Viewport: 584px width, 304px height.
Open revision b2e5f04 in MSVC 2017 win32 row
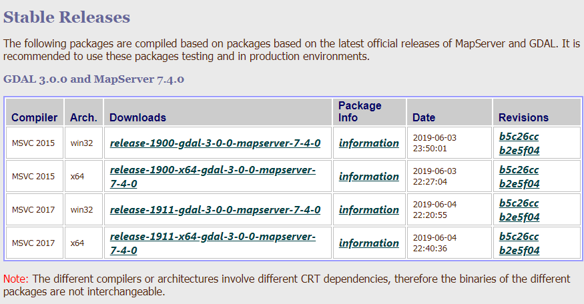[519, 217]
